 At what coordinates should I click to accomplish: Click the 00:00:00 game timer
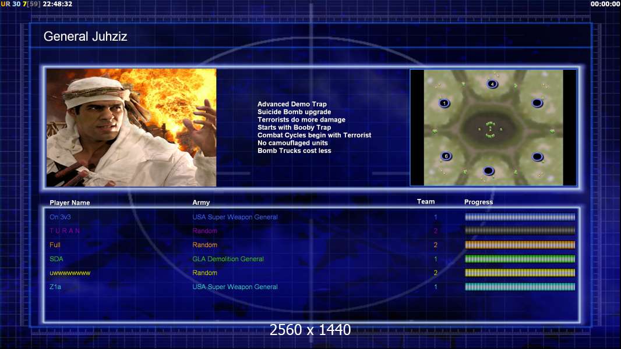tap(605, 4)
